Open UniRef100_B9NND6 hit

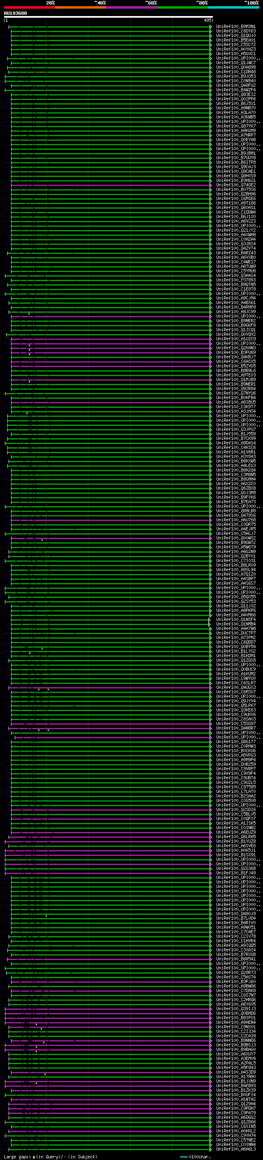pos(235,1041)
